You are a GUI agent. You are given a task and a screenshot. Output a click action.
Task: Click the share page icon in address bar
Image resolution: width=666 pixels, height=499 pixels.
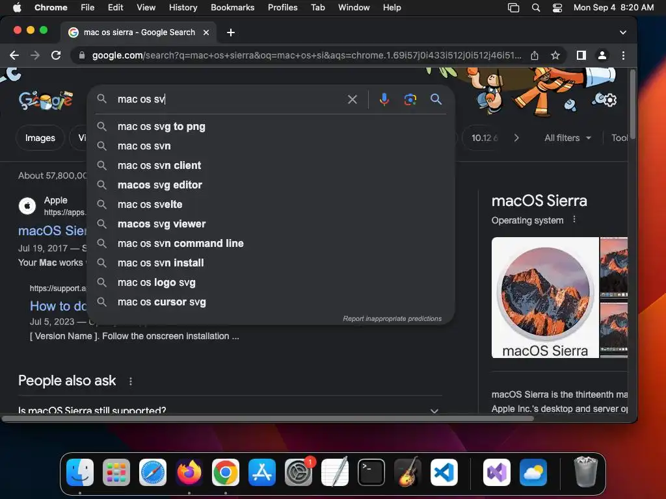[535, 55]
